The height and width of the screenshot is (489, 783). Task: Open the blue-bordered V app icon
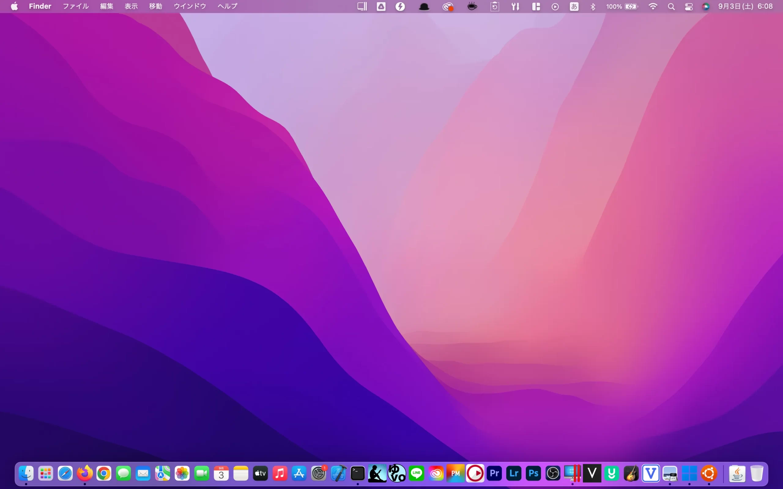coord(651,473)
